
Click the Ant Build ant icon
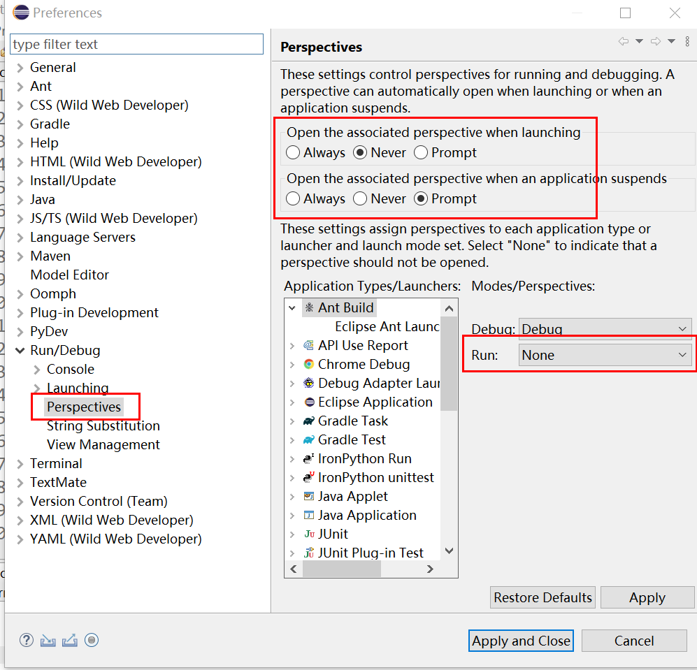310,307
